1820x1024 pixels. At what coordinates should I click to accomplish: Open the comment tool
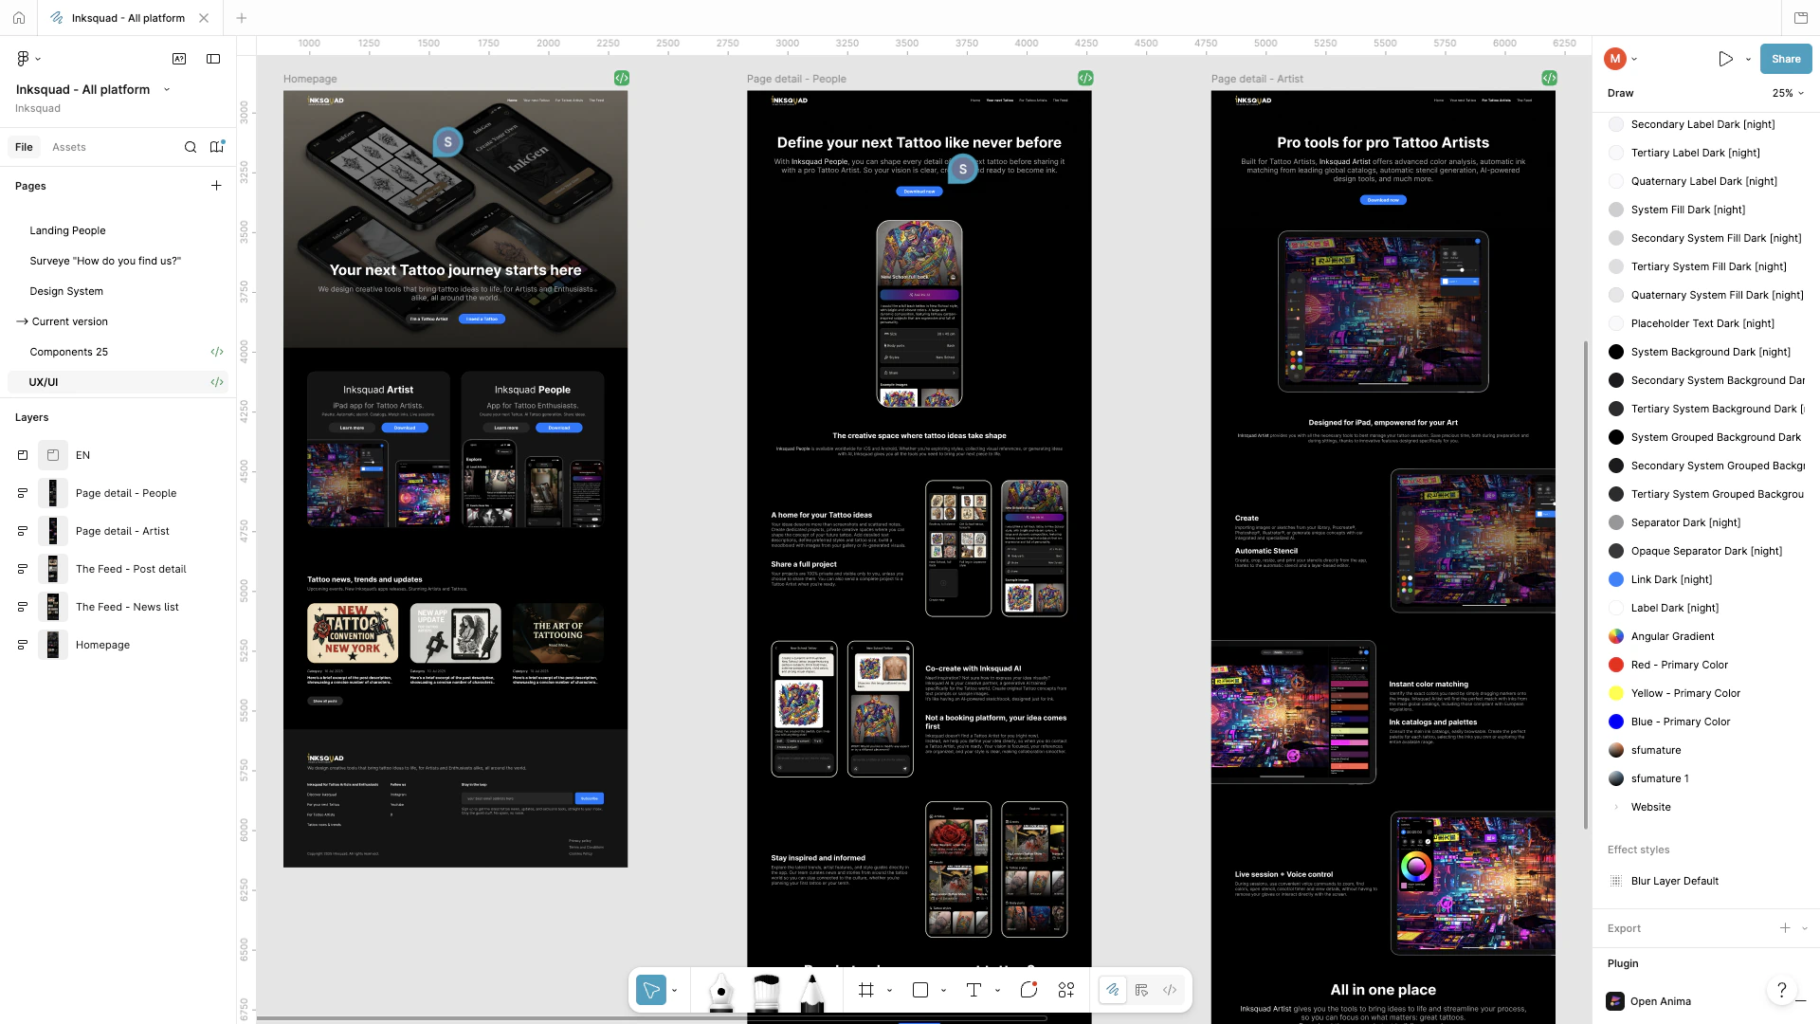(x=1028, y=990)
